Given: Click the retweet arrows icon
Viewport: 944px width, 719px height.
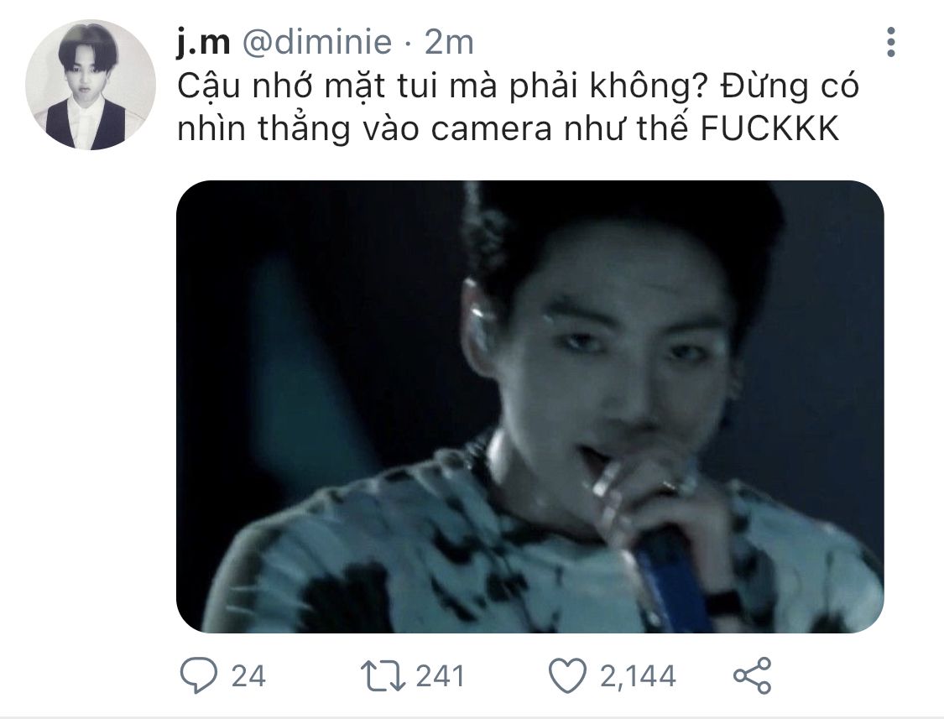Looking at the screenshot, I should click(x=383, y=675).
